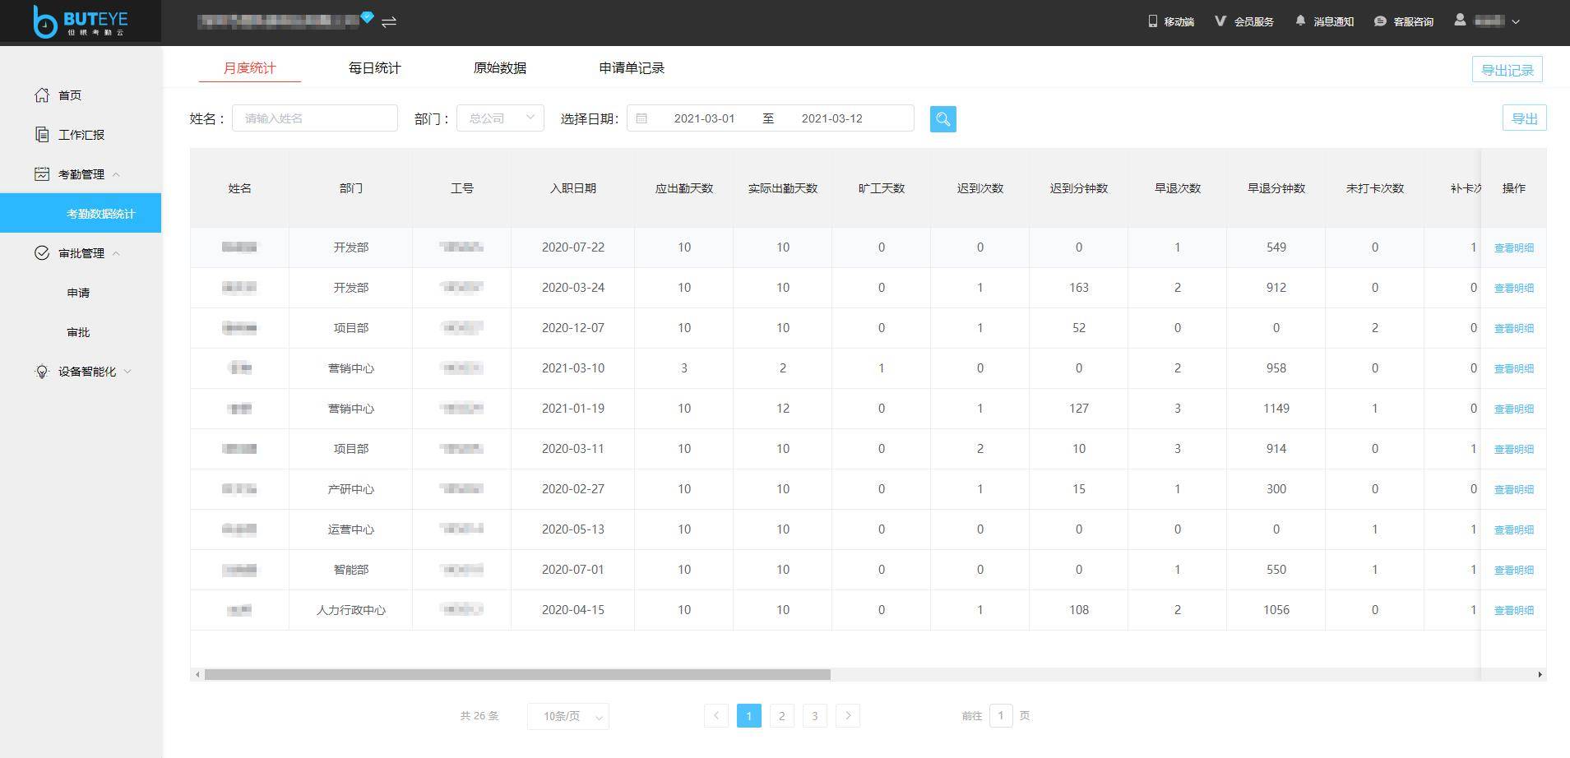Click the scrollbar right arrow
The width and height of the screenshot is (1570, 758).
(x=1540, y=675)
